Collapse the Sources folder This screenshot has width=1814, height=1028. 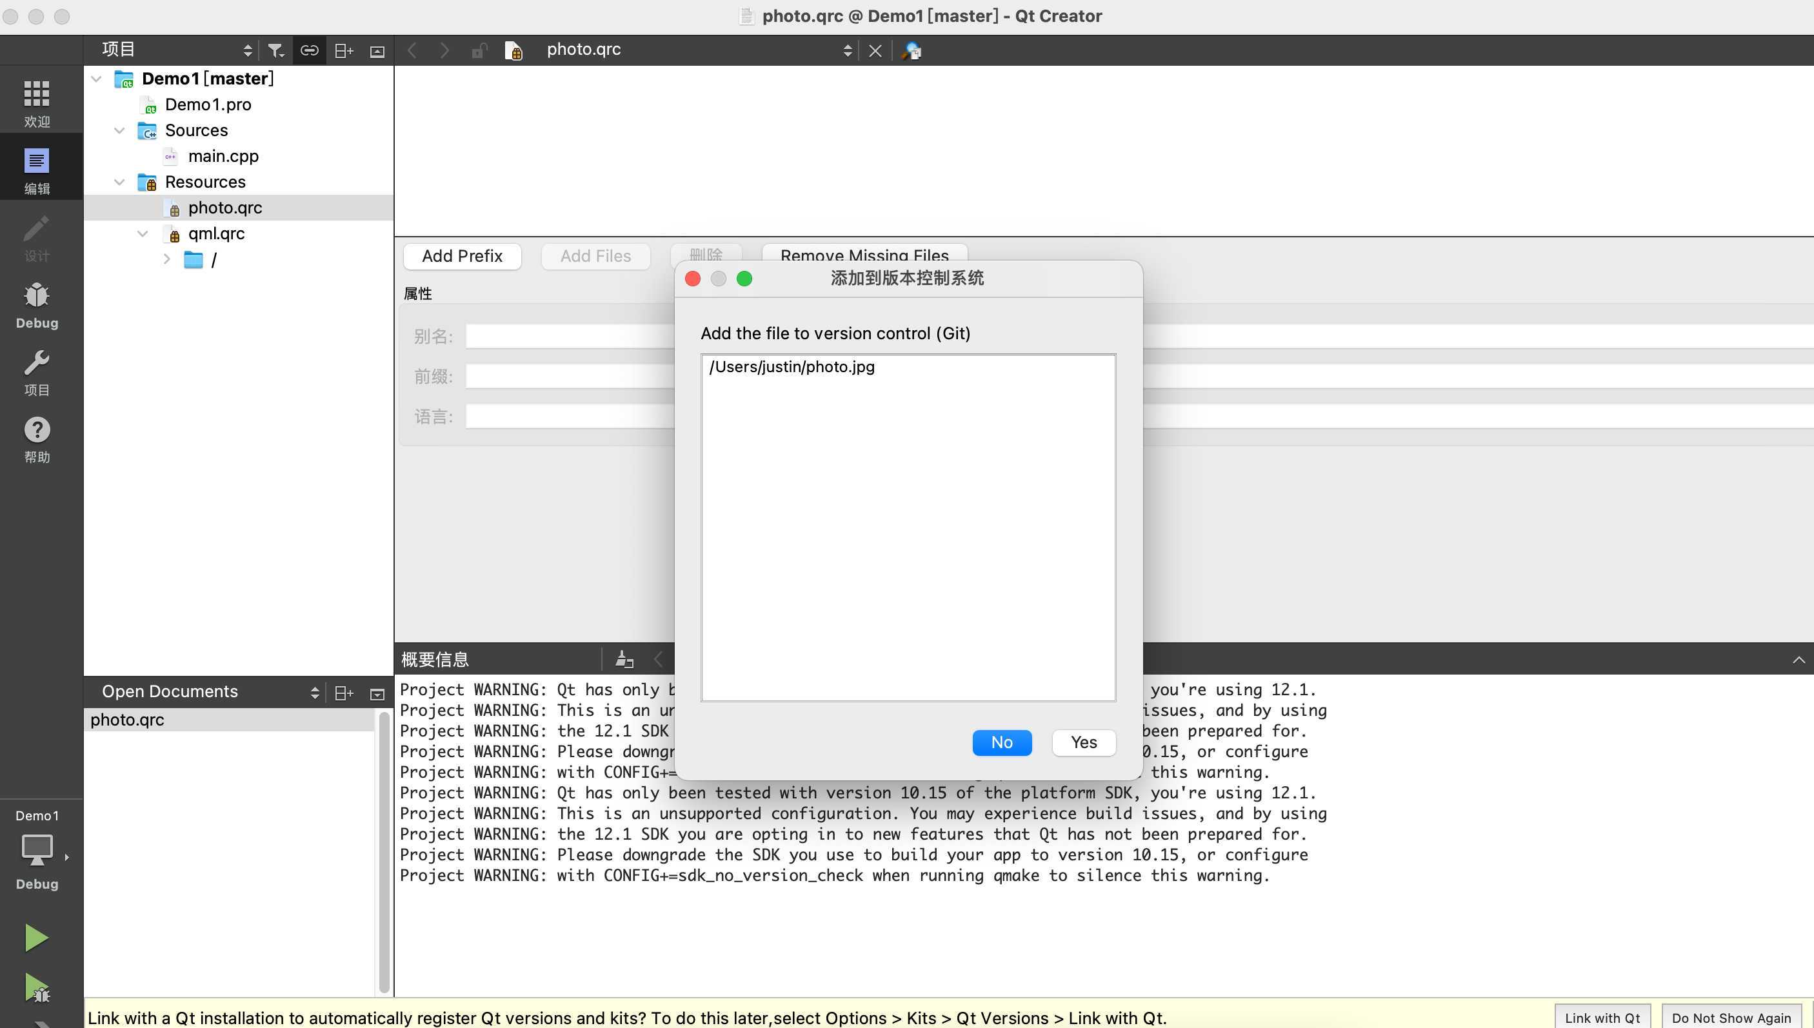[119, 131]
